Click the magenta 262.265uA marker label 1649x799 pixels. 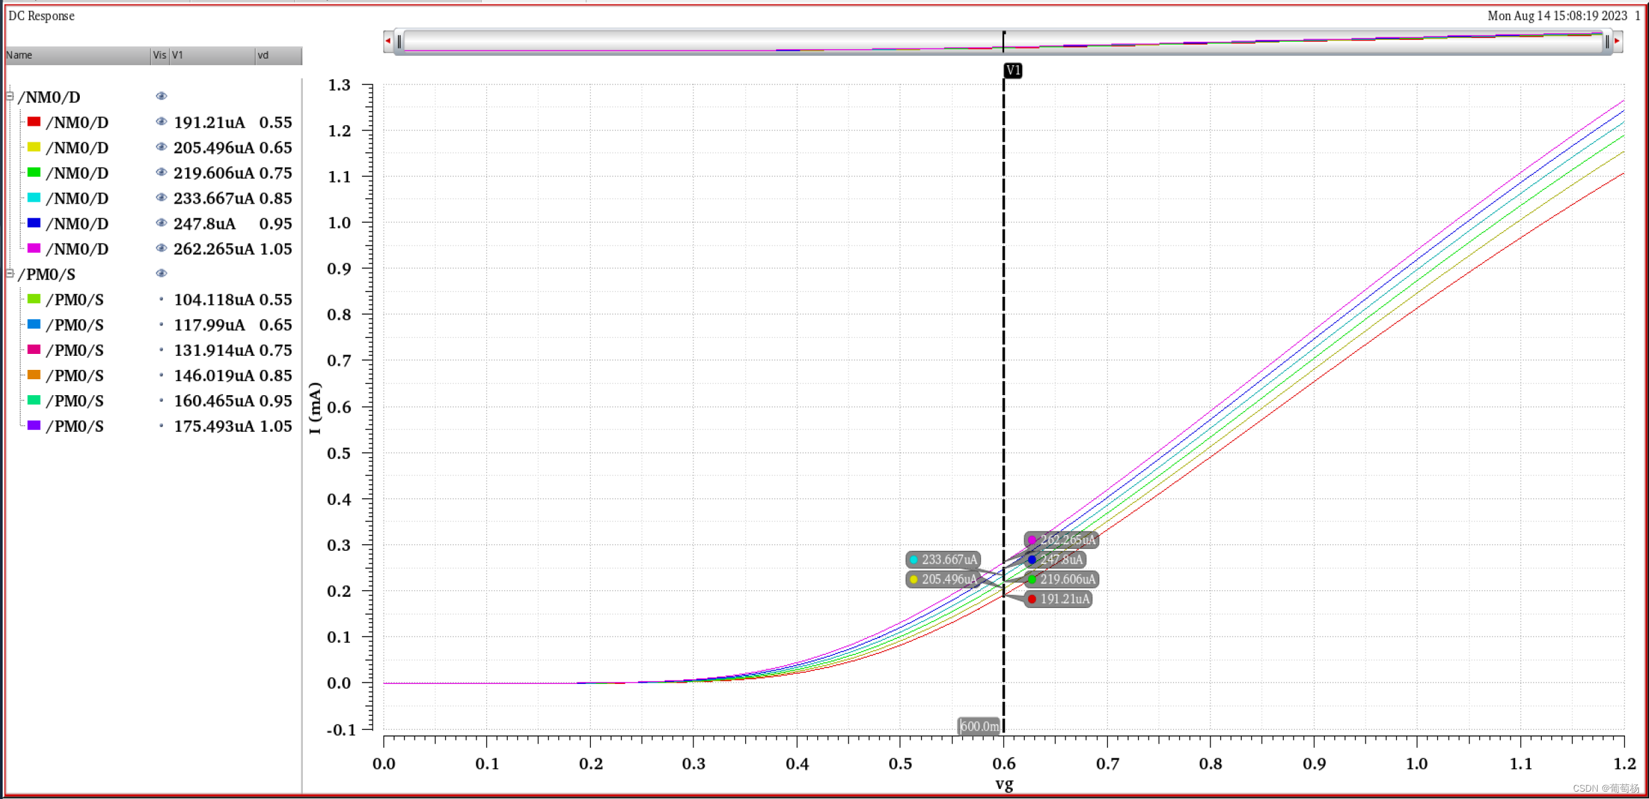tap(1061, 540)
